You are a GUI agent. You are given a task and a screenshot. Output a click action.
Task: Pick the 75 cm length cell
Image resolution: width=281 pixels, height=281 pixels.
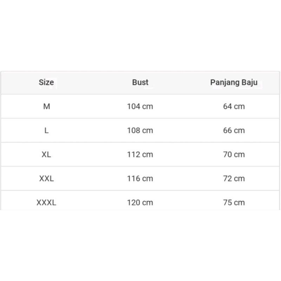click(234, 202)
